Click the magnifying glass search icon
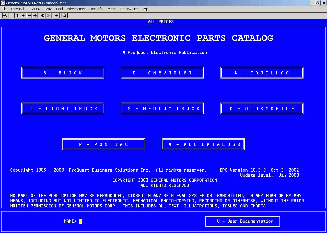327x233 pixels. (x=65, y=16)
